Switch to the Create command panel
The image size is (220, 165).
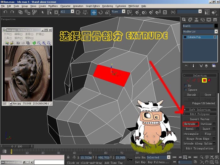tap(184, 20)
